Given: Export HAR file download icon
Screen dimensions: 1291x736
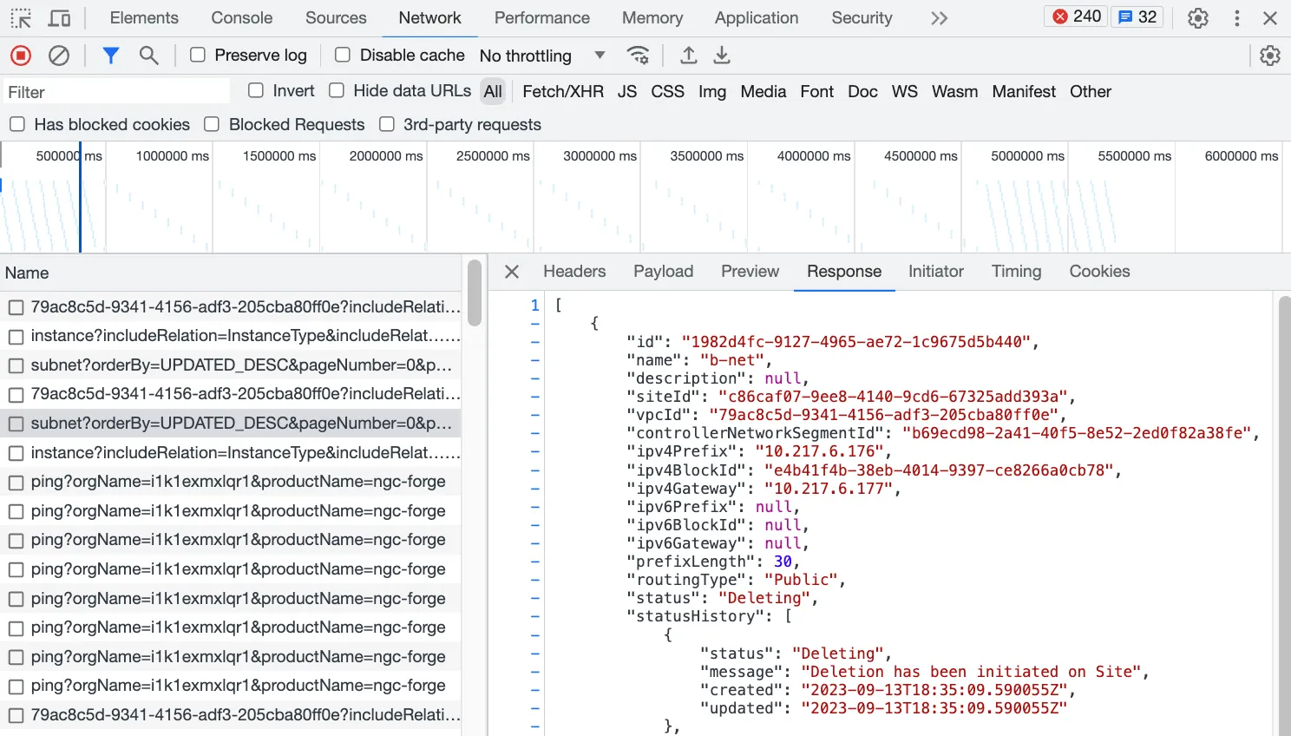Looking at the screenshot, I should point(722,56).
